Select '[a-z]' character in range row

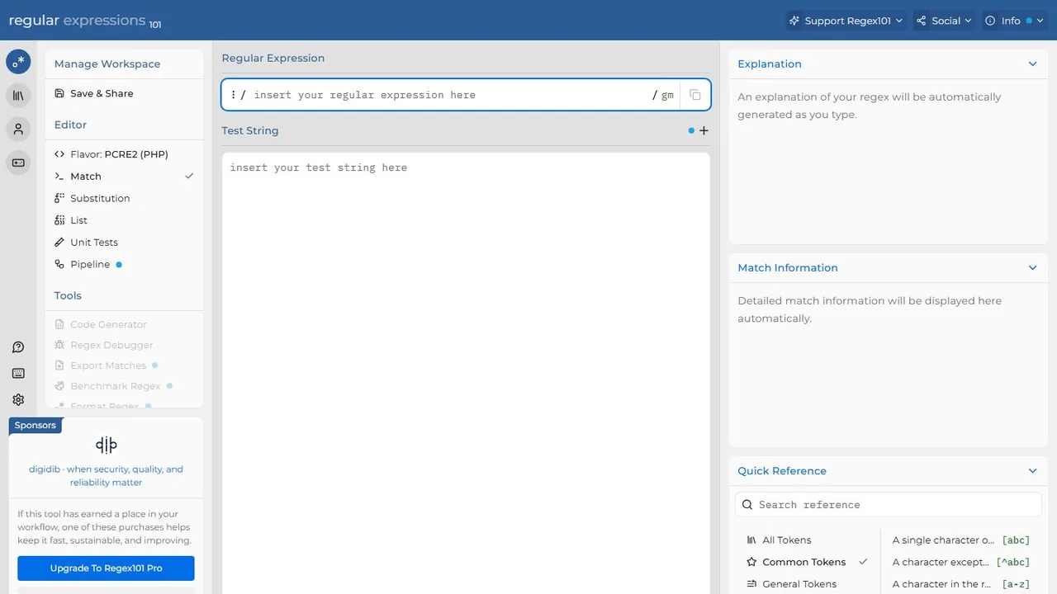point(962,584)
